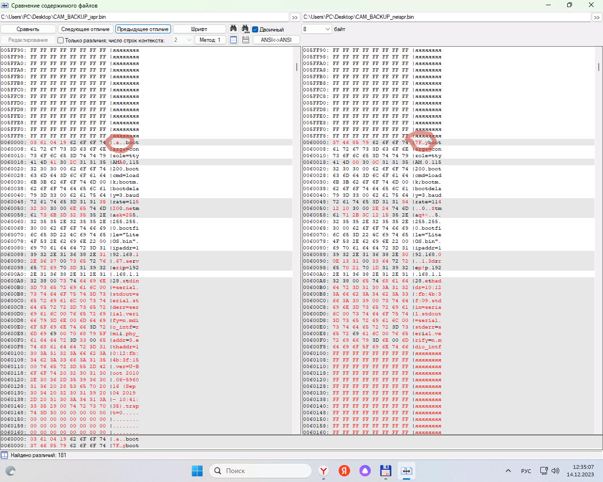Toggle the horizontal split panel layout icon
The height and width of the screenshot is (482, 603).
click(x=233, y=40)
